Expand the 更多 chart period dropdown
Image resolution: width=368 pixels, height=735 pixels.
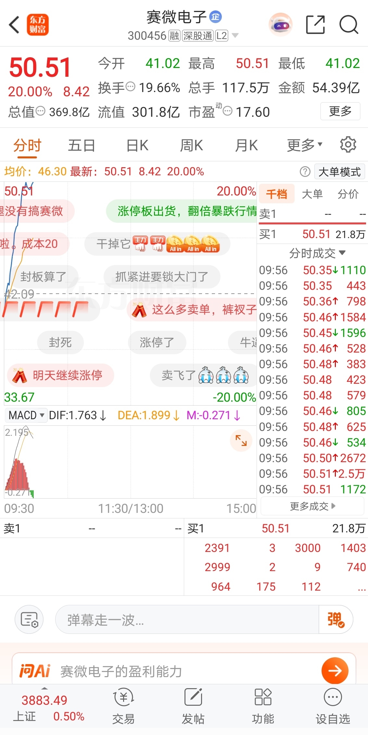[x=305, y=145]
